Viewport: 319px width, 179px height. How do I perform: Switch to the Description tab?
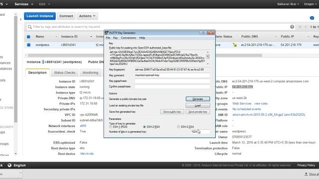point(37,73)
